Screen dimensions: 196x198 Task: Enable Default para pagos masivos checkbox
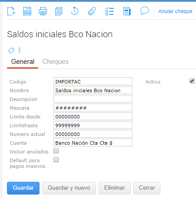pyautogui.click(x=56, y=160)
